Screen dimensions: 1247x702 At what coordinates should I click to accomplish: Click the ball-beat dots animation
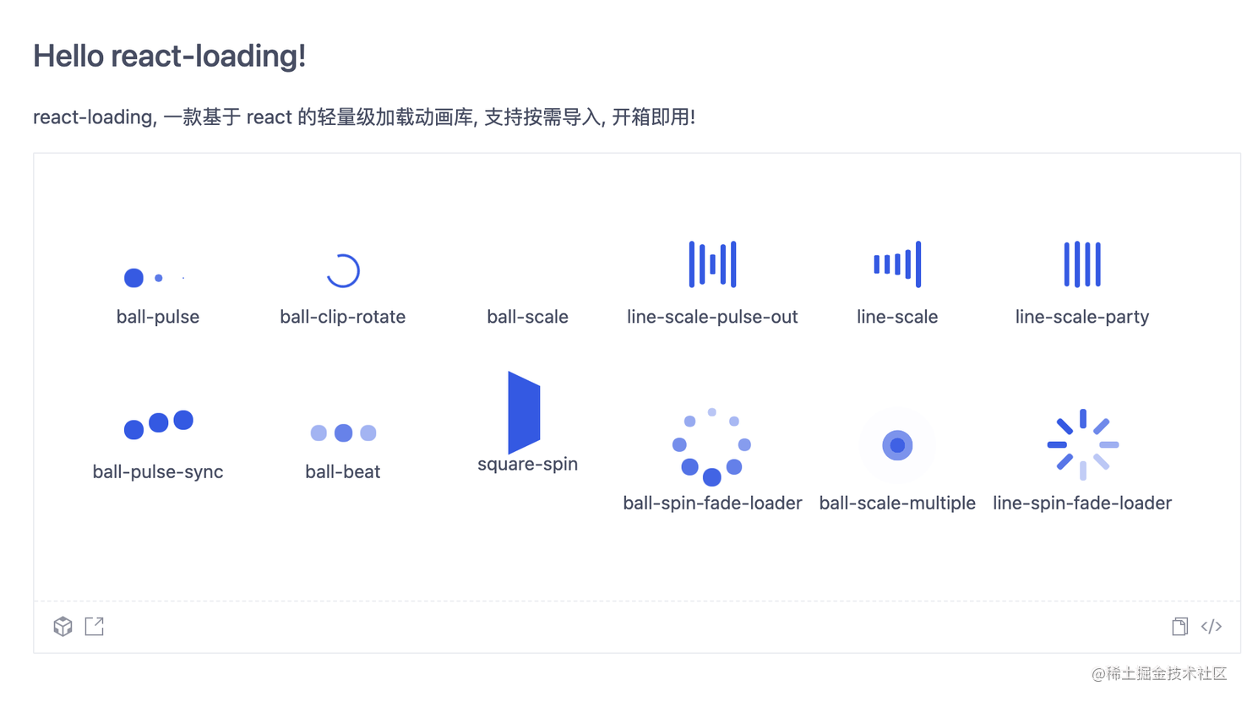[x=343, y=433]
